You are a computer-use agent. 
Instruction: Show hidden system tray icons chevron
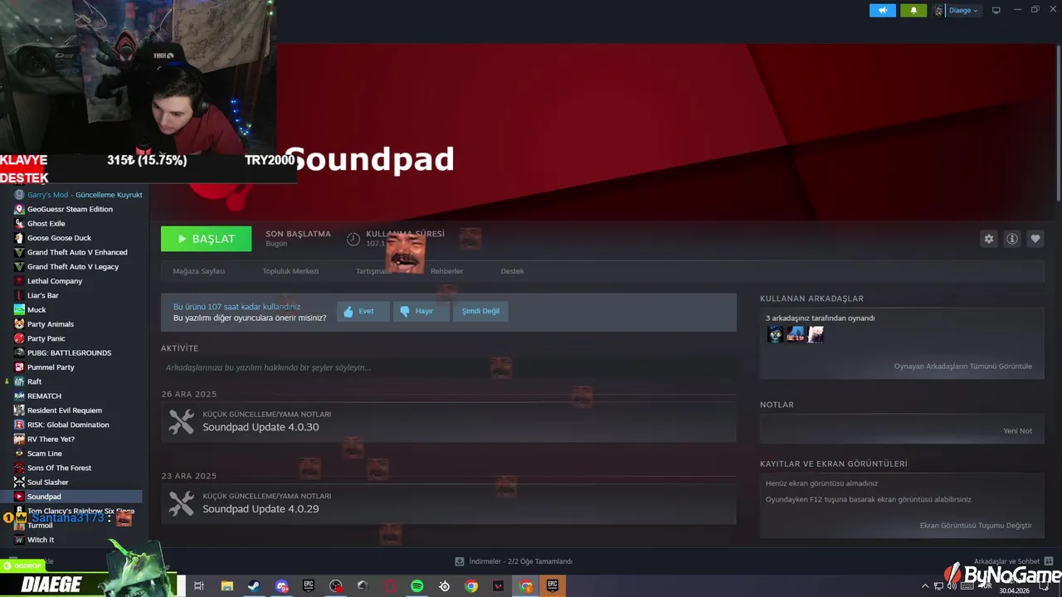coord(925,586)
